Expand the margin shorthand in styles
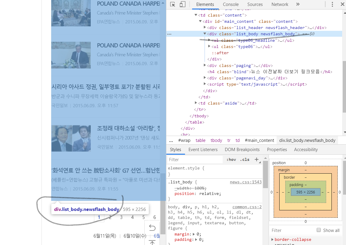 [x=194, y=234]
